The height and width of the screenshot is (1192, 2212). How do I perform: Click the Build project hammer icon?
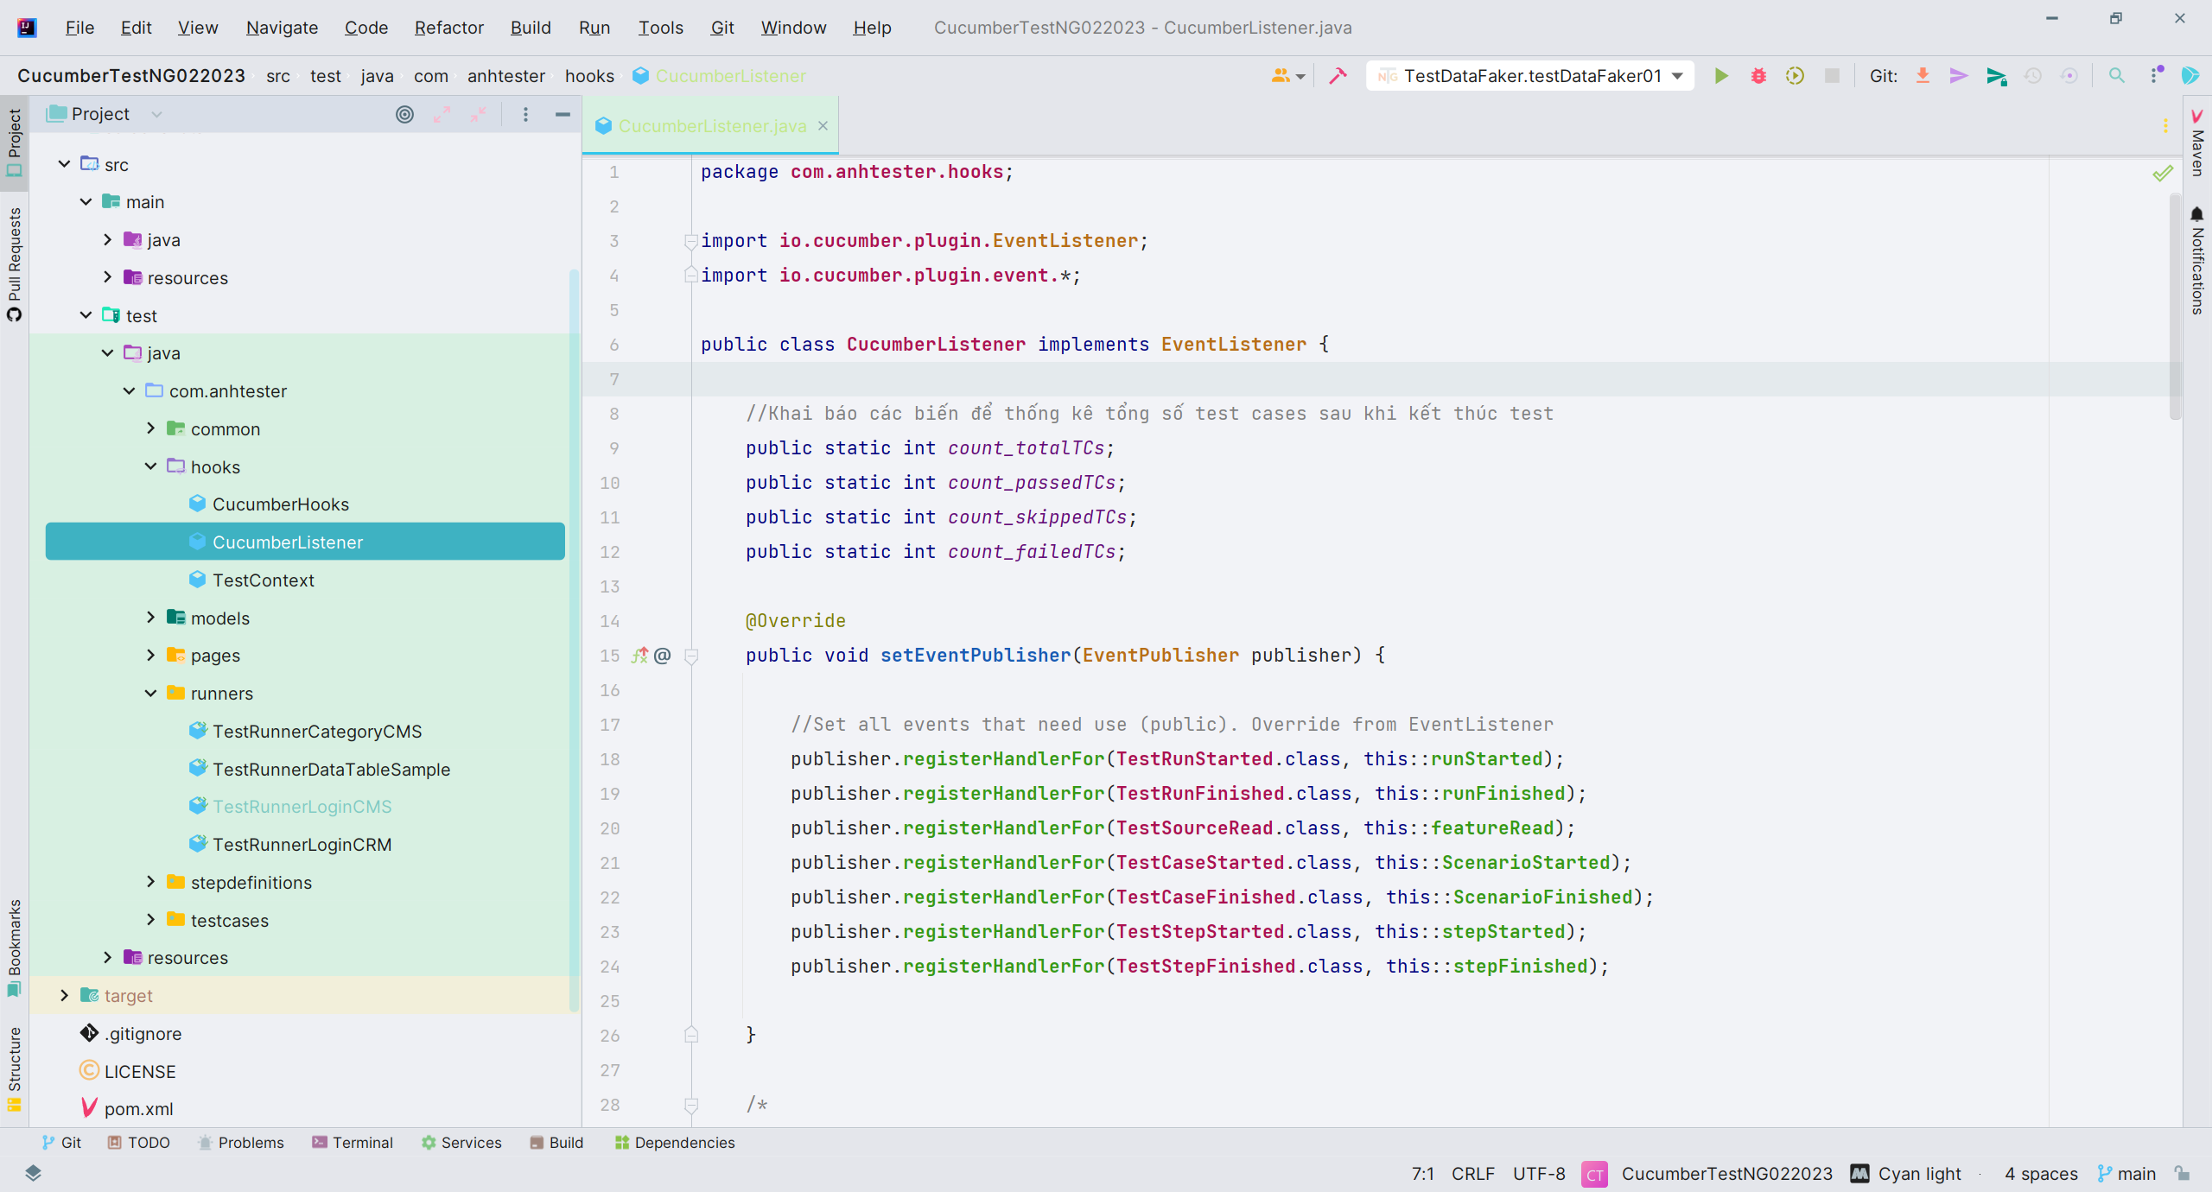pyautogui.click(x=1338, y=76)
